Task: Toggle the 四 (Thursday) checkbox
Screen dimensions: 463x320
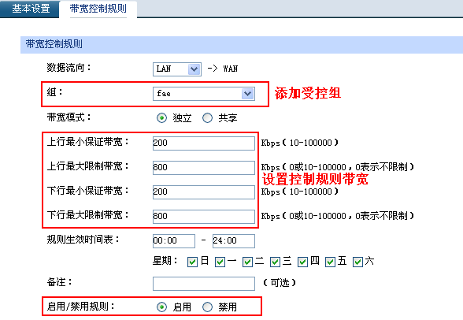Action: click(x=302, y=262)
